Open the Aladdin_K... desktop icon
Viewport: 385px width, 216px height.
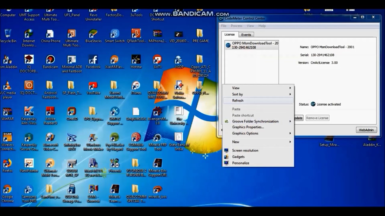(372, 142)
